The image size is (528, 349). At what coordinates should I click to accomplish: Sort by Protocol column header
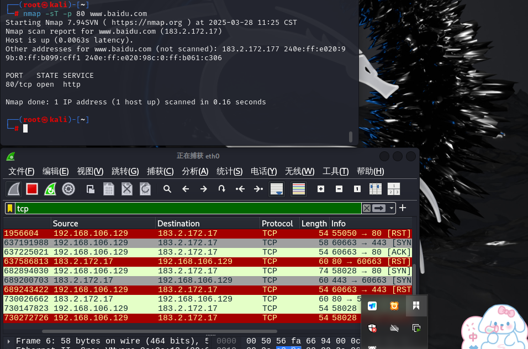pyautogui.click(x=279, y=224)
